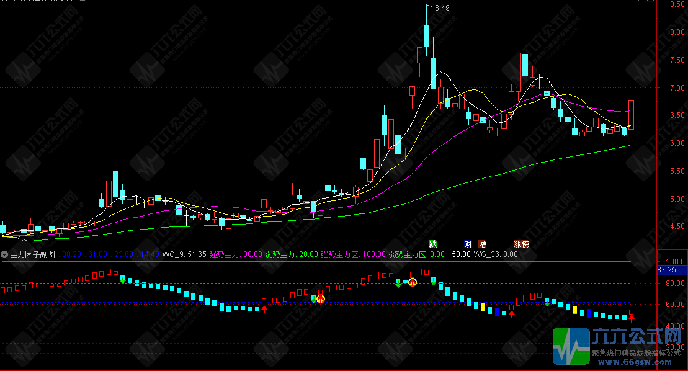Click the 38.20 indicator value
The height and width of the screenshot is (371, 688).
click(72, 254)
